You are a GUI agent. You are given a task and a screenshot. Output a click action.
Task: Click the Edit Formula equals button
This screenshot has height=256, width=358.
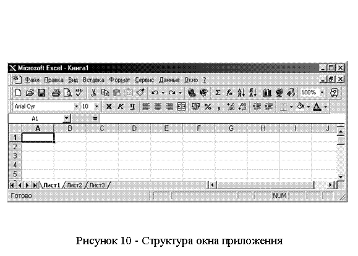[95, 118]
